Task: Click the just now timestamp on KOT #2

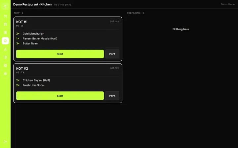Action: tap(115, 68)
